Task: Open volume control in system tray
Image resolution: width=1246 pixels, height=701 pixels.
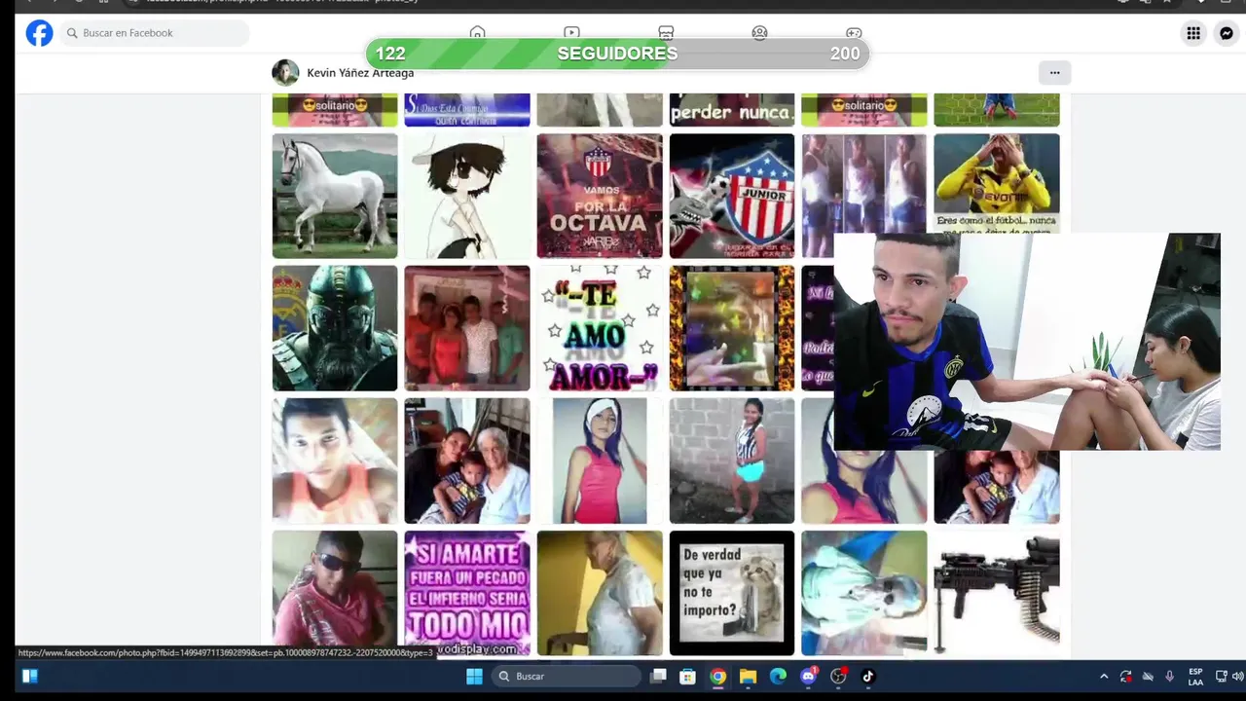Action: pyautogui.click(x=1237, y=676)
